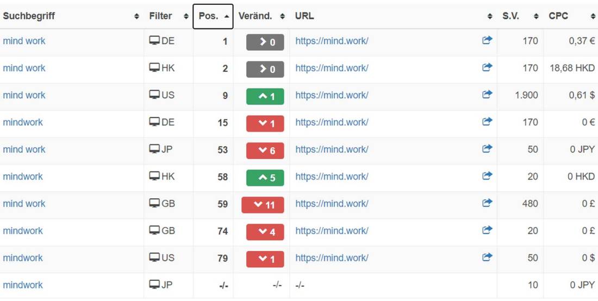
Task: Click desktop monitor icon in DE position 15 row
Action: click(154, 122)
